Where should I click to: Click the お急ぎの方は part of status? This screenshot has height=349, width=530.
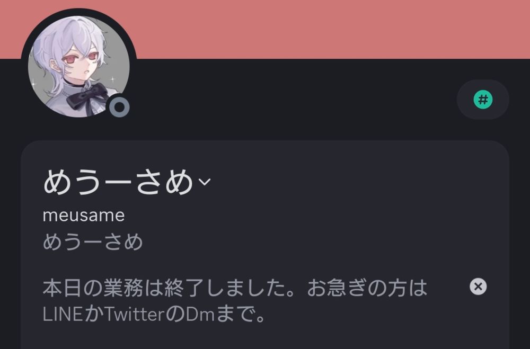[367, 288]
